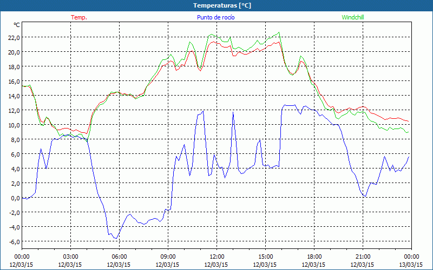Click the '-4,0' y-axis value
Viewport: 433px width, 270px height.
pos(14,227)
